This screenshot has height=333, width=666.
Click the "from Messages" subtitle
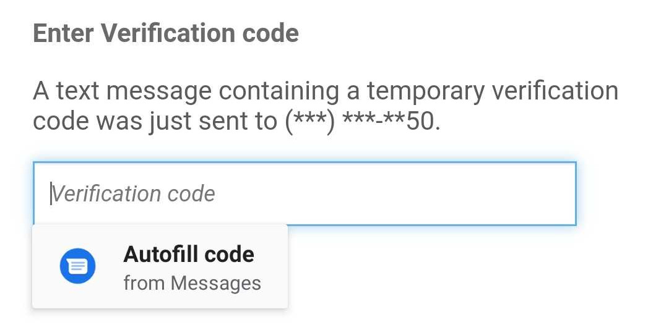192,284
